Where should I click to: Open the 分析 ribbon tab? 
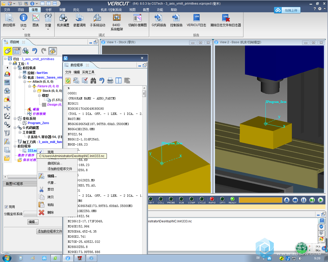coord(49,10)
